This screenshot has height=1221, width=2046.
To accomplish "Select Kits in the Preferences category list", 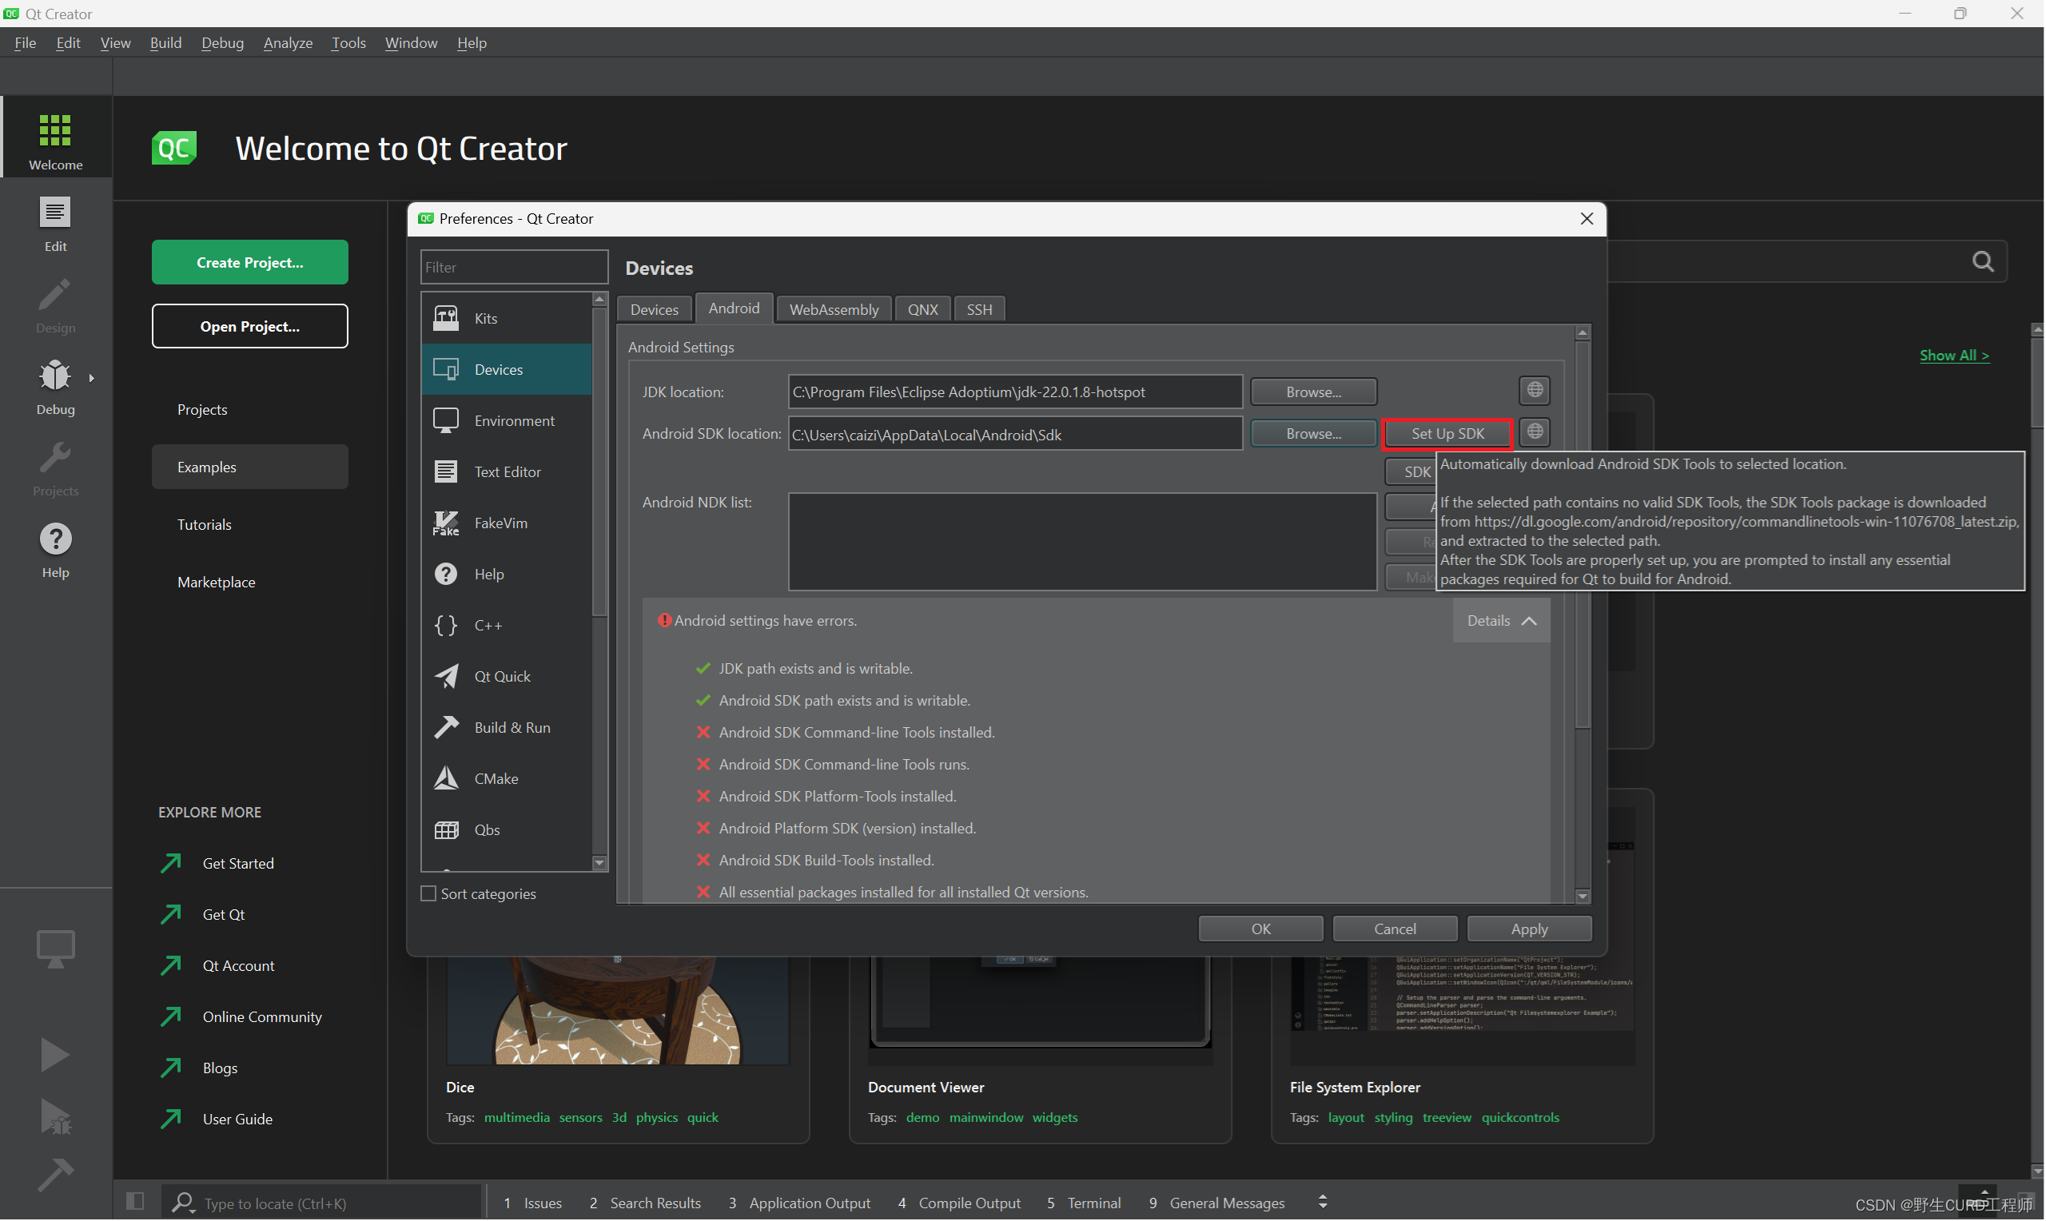I will point(507,318).
